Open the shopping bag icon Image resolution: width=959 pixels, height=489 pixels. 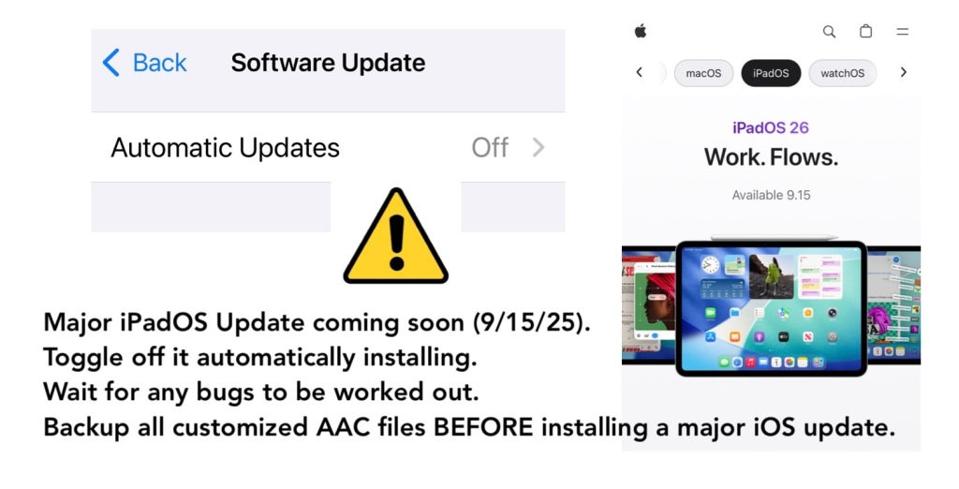click(865, 31)
